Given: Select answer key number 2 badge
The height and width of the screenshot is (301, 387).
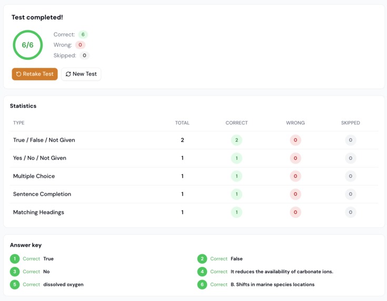Looking at the screenshot, I should (x=202, y=258).
